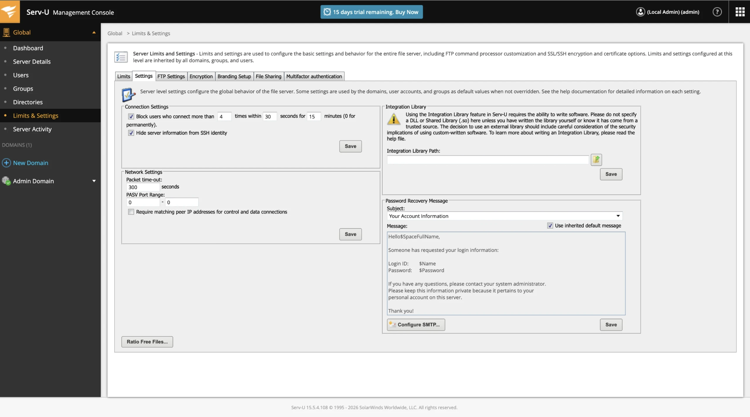Open Multifactor authentication tab

314,76
